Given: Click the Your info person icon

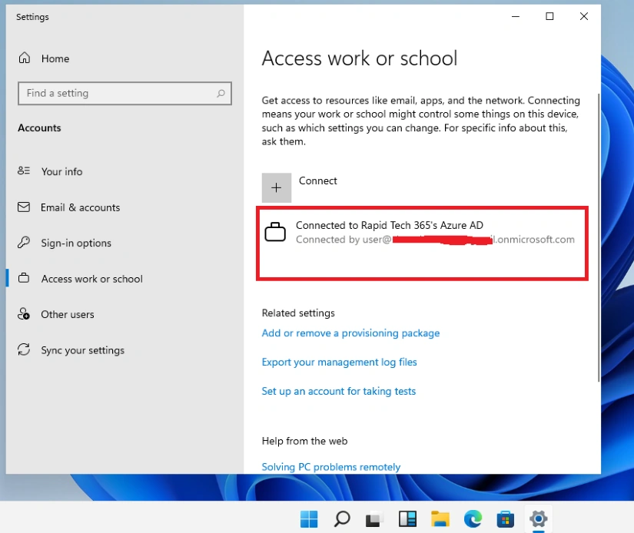Looking at the screenshot, I should coord(24,171).
